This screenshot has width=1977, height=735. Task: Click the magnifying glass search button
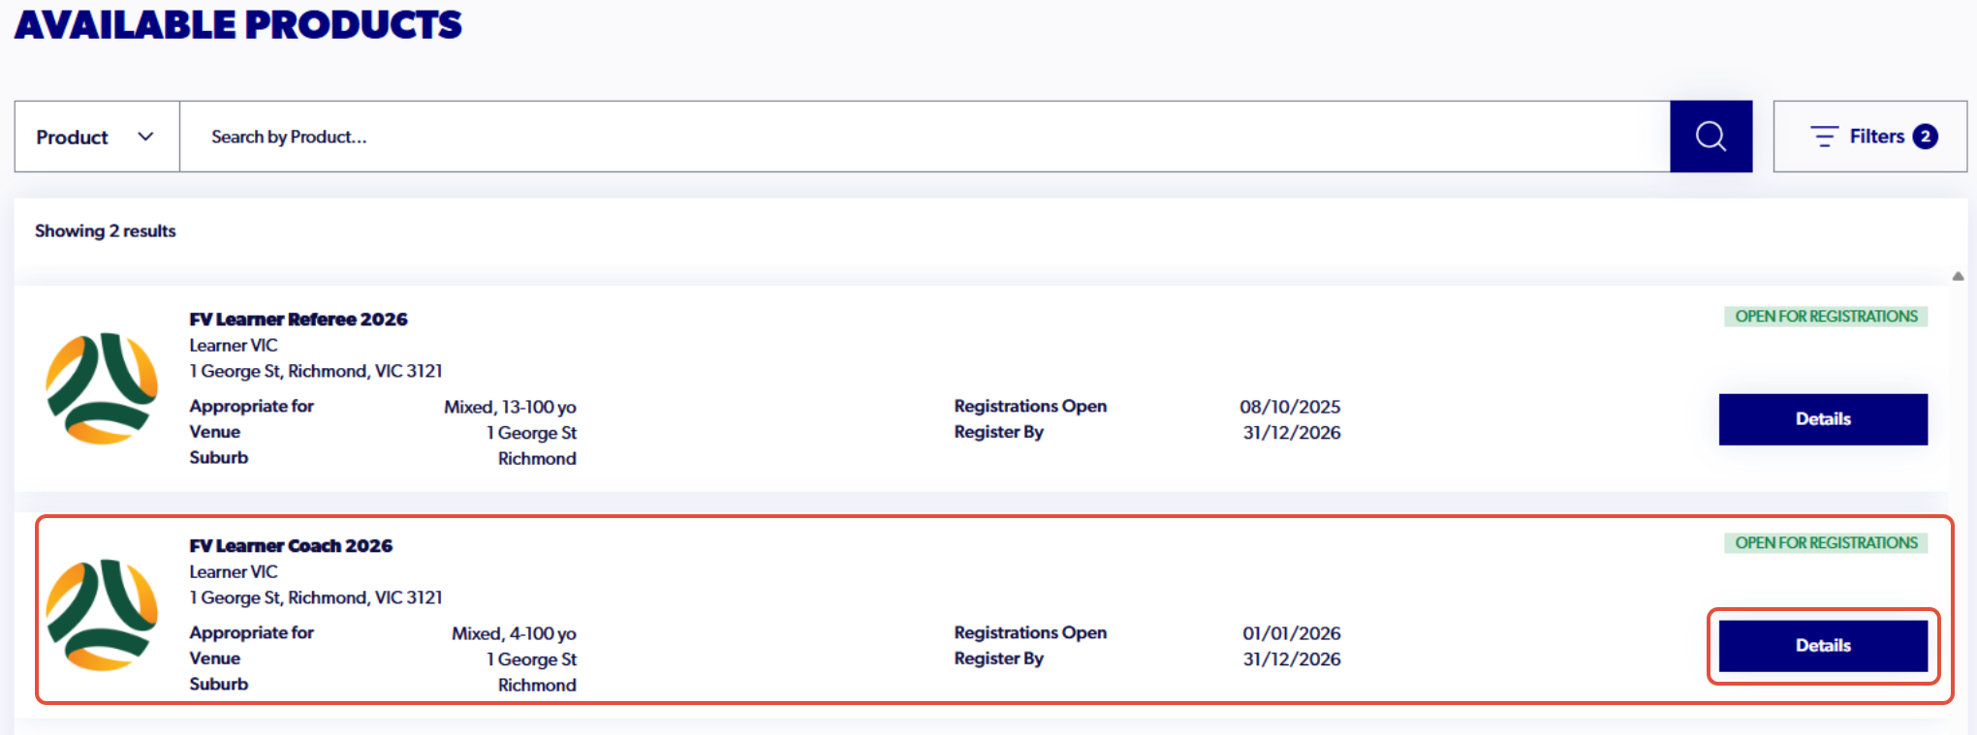pyautogui.click(x=1710, y=137)
